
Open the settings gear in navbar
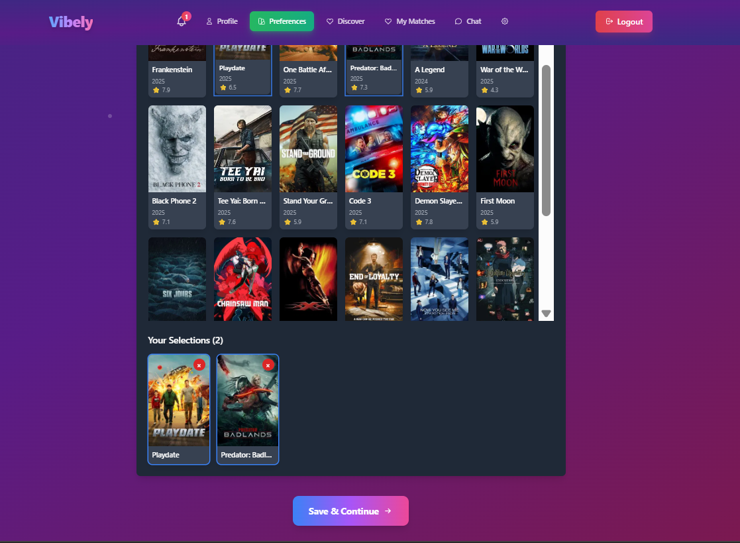(x=505, y=21)
